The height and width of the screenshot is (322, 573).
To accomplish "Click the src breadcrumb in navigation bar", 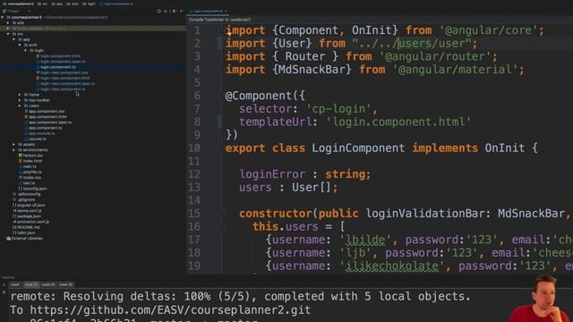I will pos(42,4).
